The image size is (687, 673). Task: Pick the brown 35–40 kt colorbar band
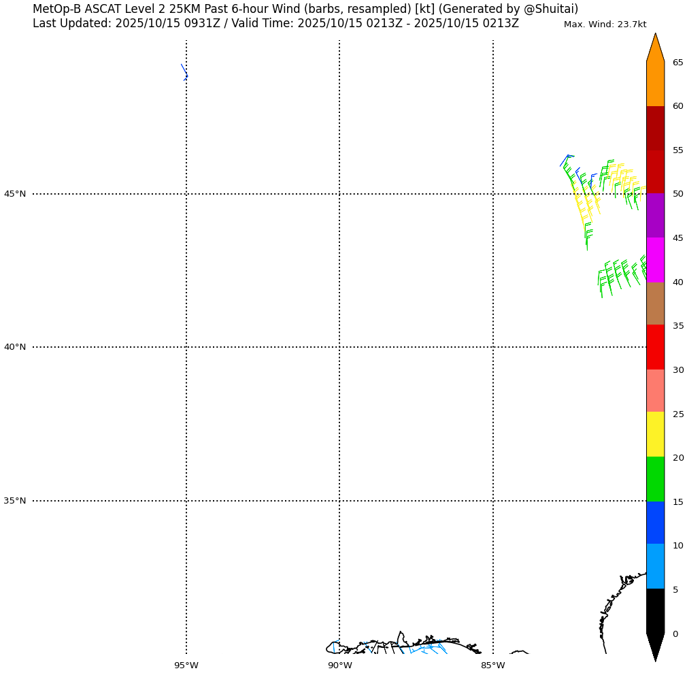point(655,303)
